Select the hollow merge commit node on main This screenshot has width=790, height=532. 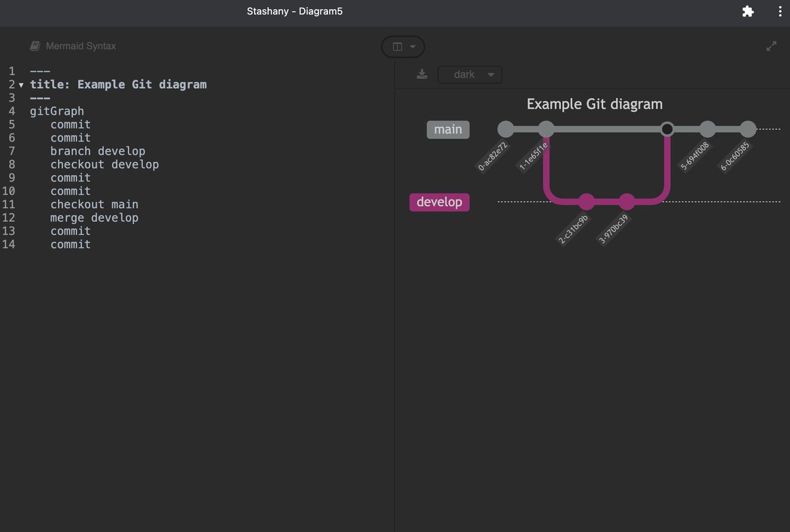click(x=667, y=129)
